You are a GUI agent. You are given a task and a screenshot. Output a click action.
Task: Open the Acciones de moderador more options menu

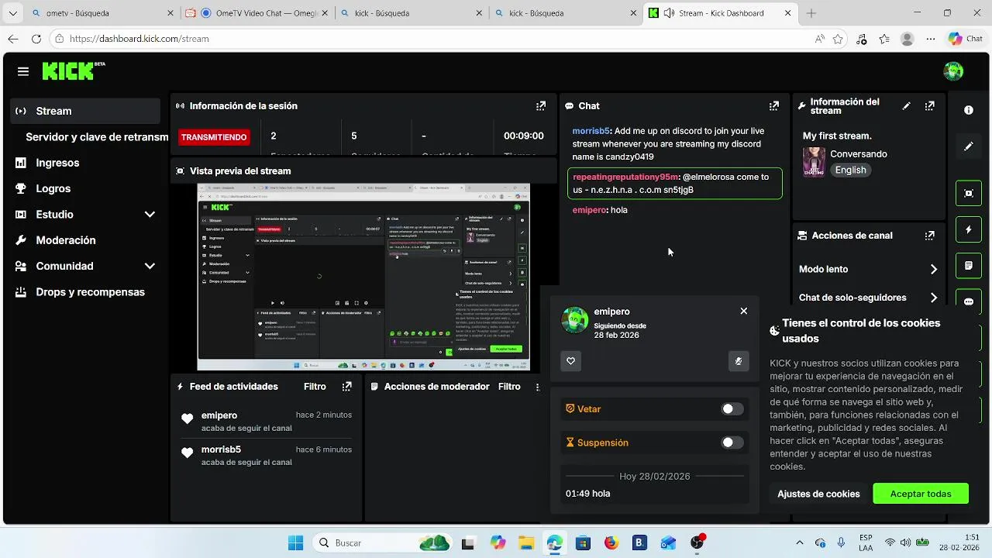pos(538,387)
